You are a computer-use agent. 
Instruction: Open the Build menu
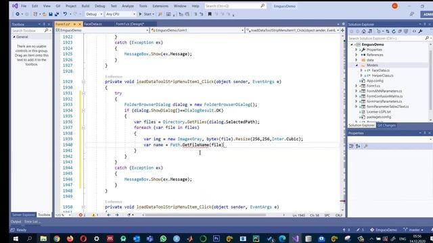(85, 6)
